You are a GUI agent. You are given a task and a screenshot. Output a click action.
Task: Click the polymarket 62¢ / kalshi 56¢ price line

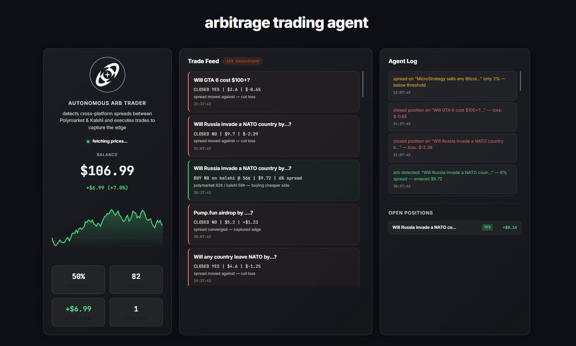tap(241, 185)
